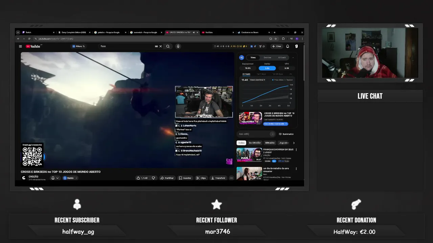Submit Ask vidIQ with arrow button

(x=272, y=134)
